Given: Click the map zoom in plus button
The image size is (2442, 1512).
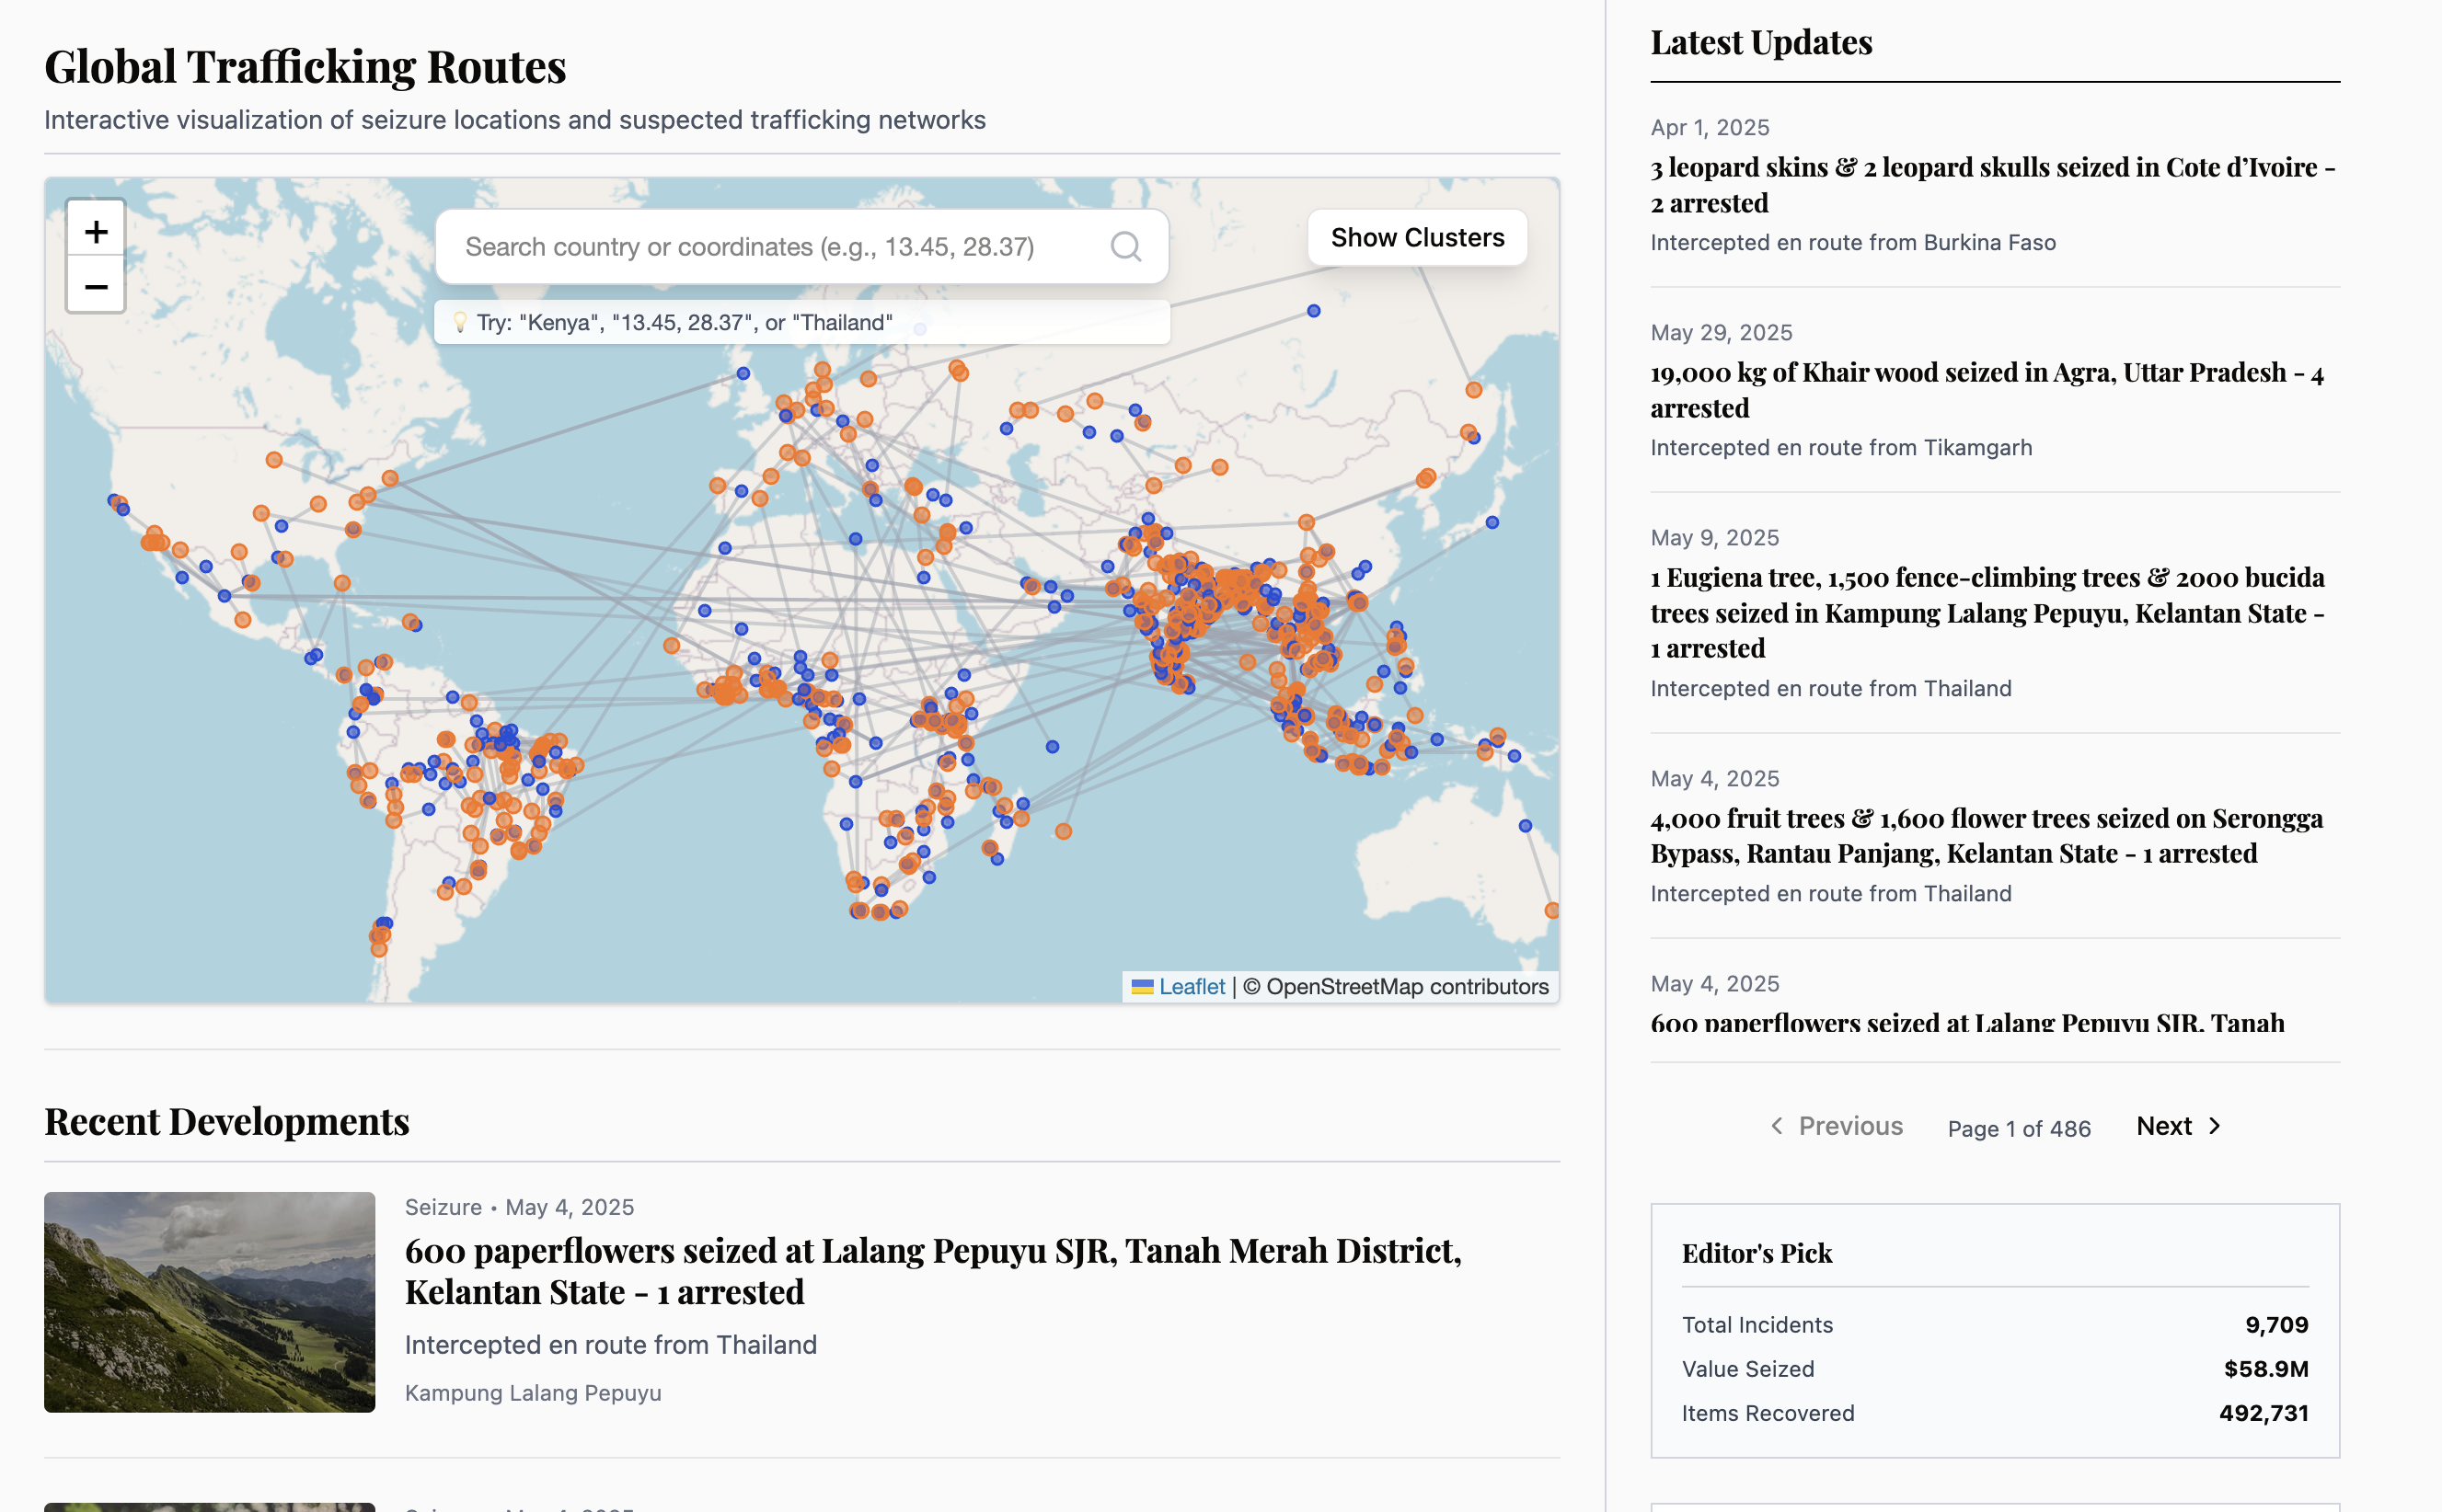Looking at the screenshot, I should pos(95,232).
